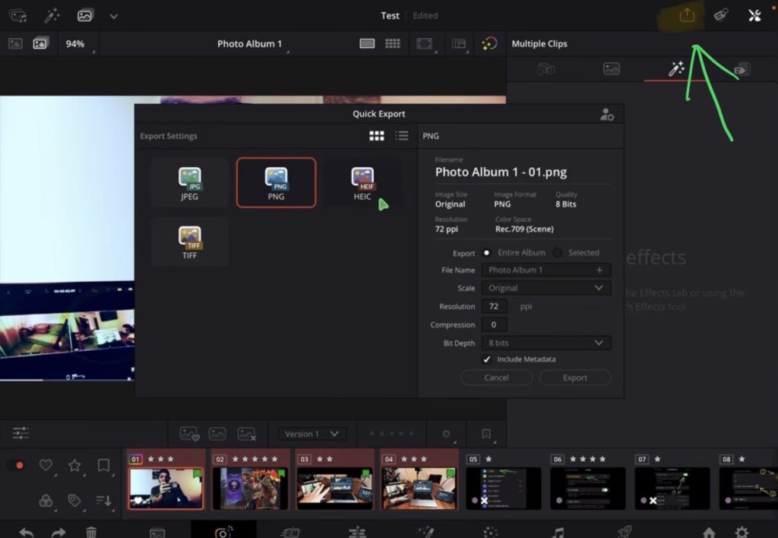Click the File Name Photo Album 1 field
This screenshot has height=538, width=778.
point(546,270)
